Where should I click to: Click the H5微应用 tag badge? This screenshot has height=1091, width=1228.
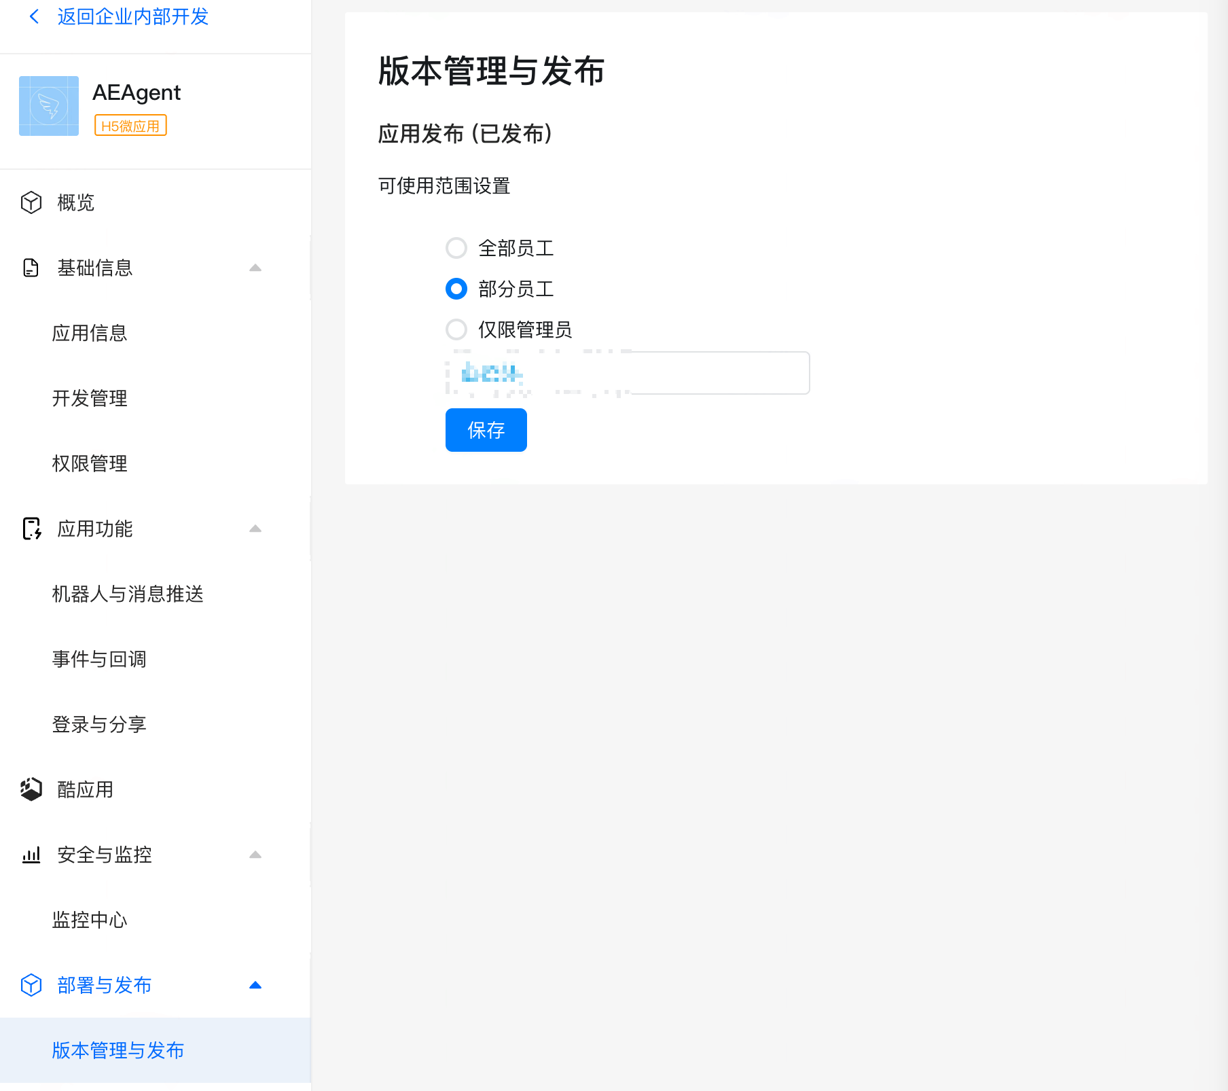click(130, 126)
